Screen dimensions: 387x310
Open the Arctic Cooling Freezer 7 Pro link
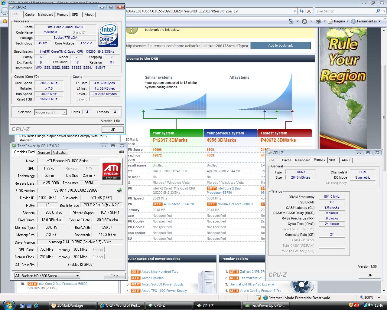261,291
